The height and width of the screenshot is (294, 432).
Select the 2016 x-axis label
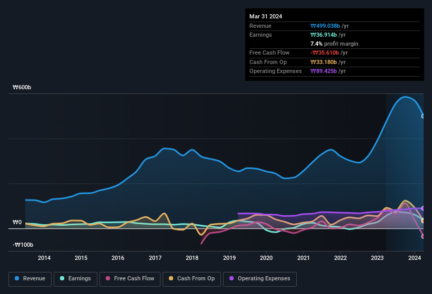tap(118, 258)
